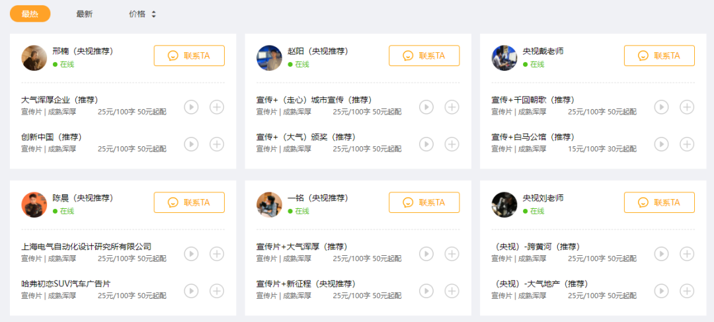Play the 宣传+千回朝歌 sample
Viewport: 714px width, 322px height.
pos(661,106)
